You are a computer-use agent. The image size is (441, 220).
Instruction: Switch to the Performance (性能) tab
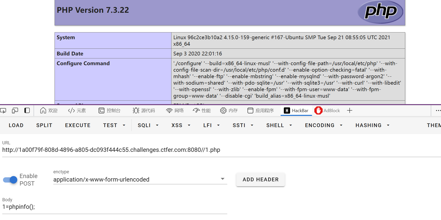202,110
